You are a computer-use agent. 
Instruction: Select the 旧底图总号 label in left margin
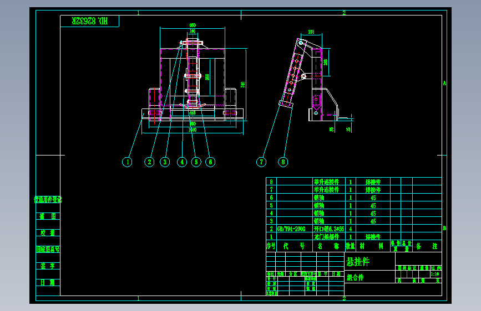pyautogui.click(x=48, y=250)
